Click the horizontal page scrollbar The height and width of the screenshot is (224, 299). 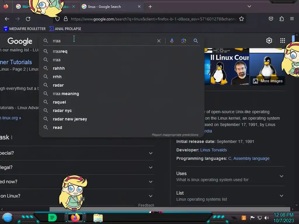(170, 209)
